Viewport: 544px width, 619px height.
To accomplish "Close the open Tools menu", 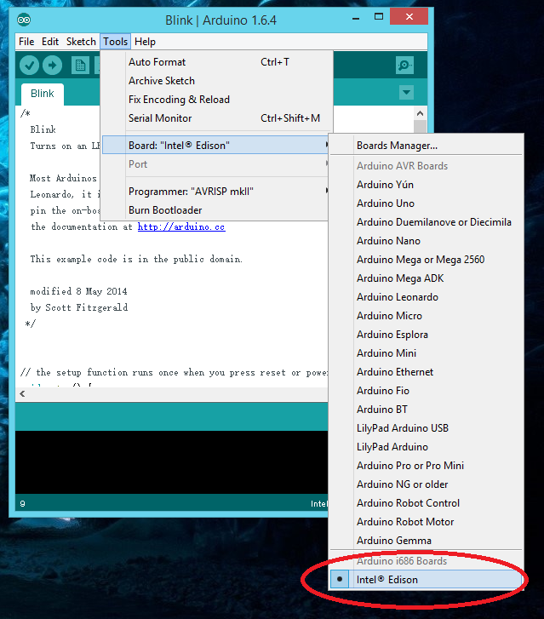I will click(115, 42).
